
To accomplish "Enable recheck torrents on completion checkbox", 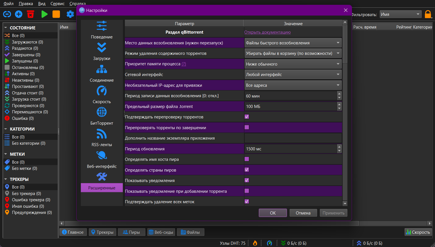I will [247, 127].
